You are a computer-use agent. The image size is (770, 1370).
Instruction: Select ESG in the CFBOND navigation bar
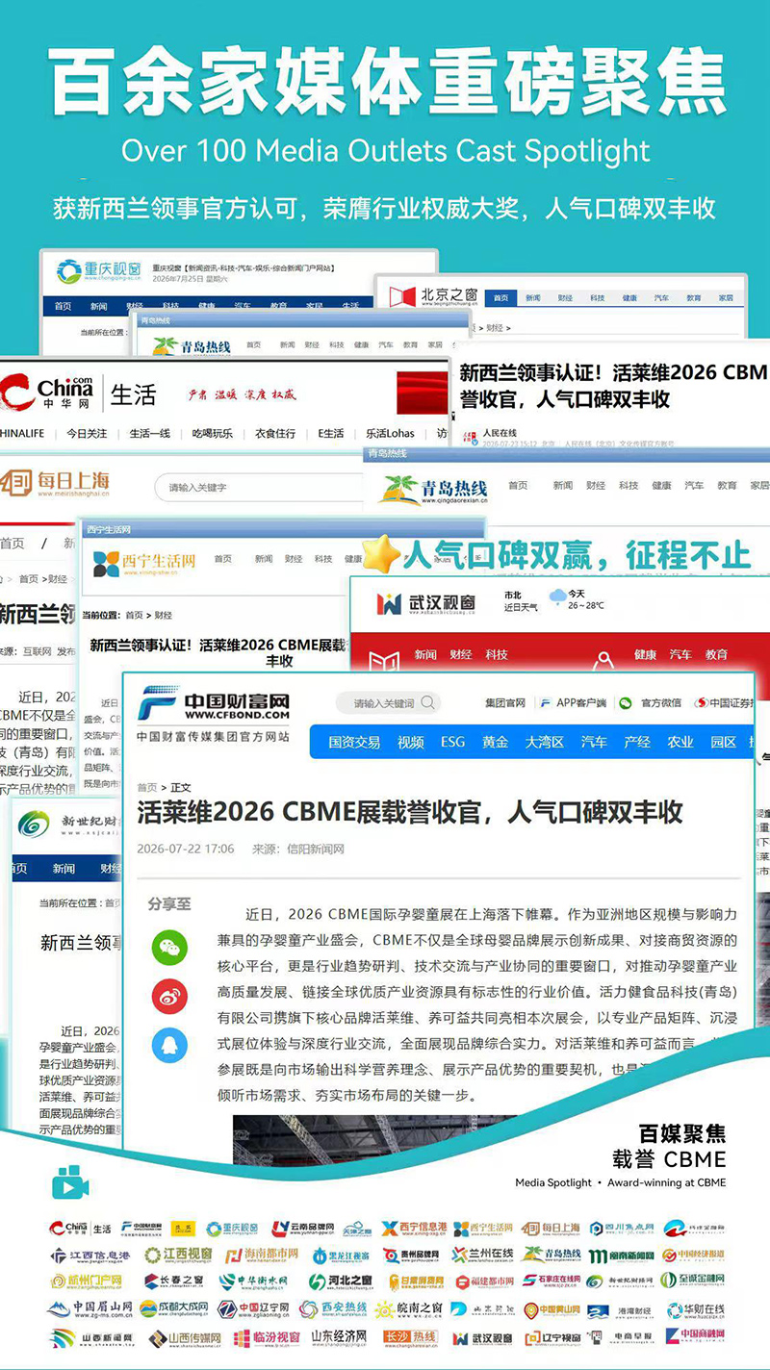[452, 742]
